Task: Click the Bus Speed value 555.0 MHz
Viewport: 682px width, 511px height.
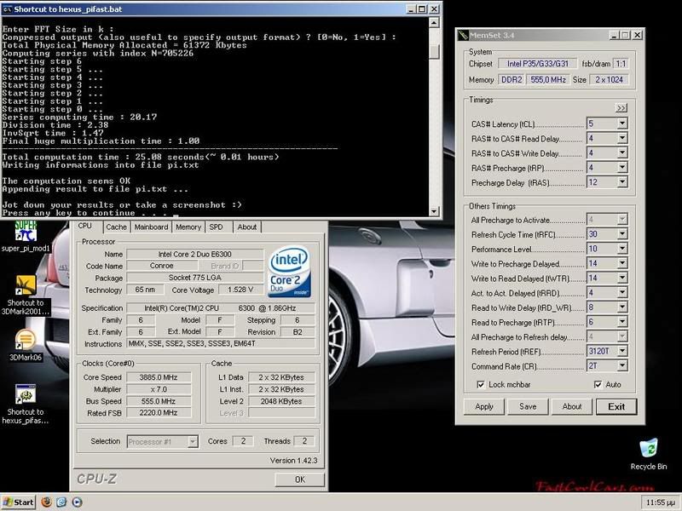Action: coord(159,401)
